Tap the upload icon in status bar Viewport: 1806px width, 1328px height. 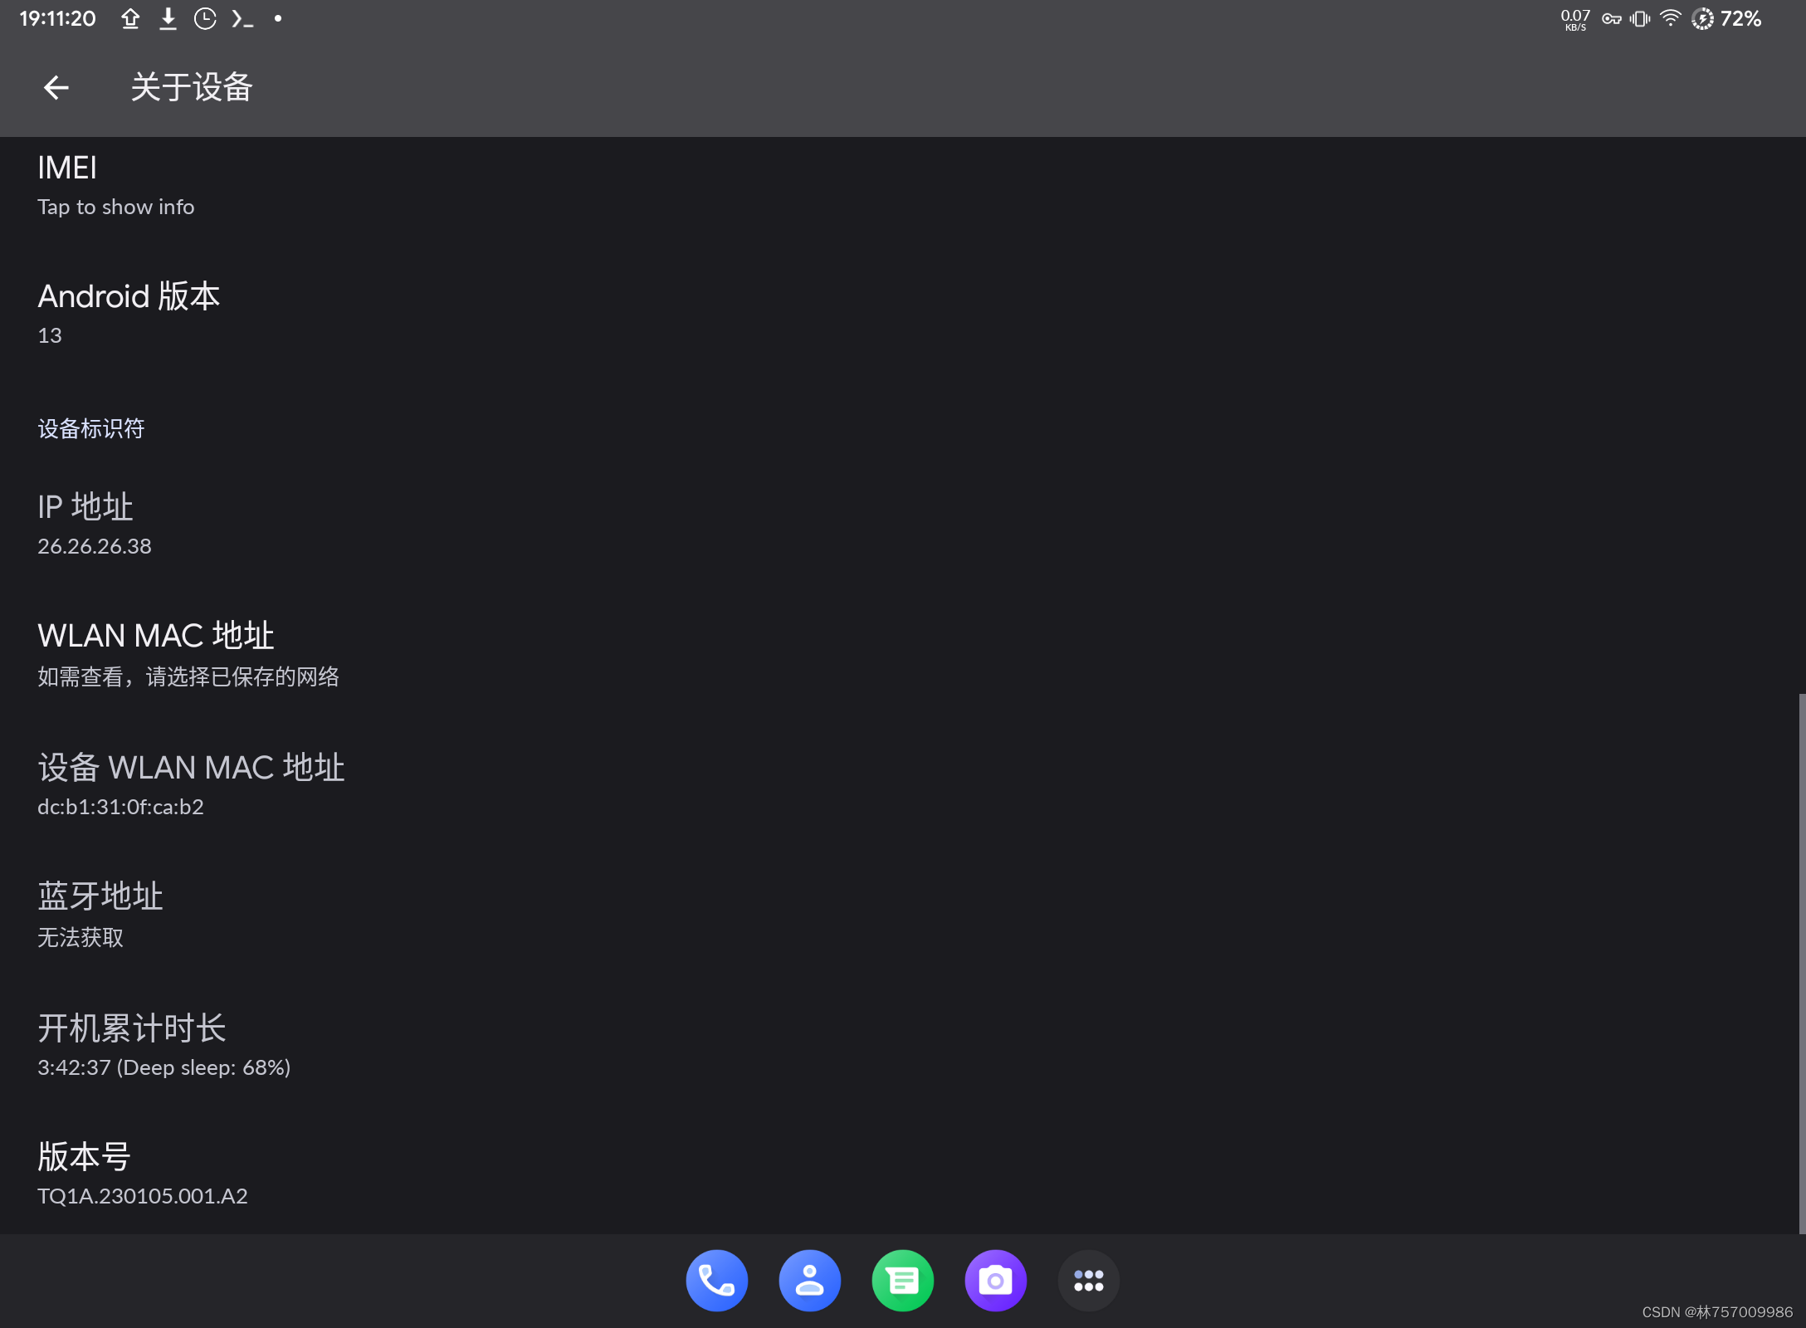(130, 18)
